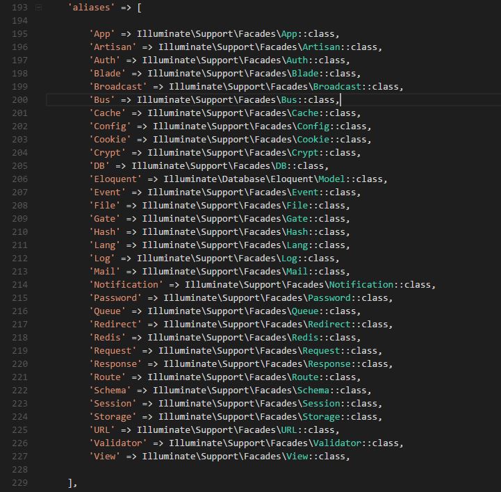Viewport: 501px width, 492px height.
Task: Click the Storage class name on line 224
Action: (x=322, y=417)
